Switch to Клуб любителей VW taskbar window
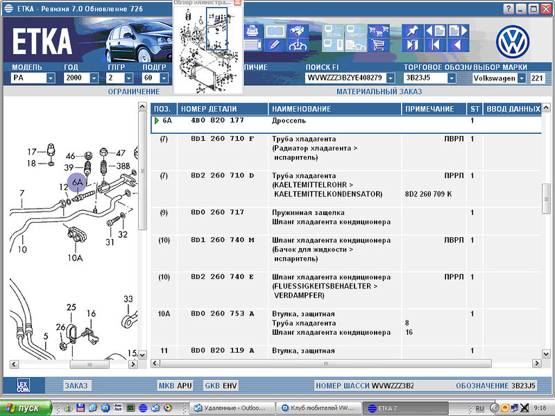This screenshot has height=416, width=555. (x=319, y=408)
